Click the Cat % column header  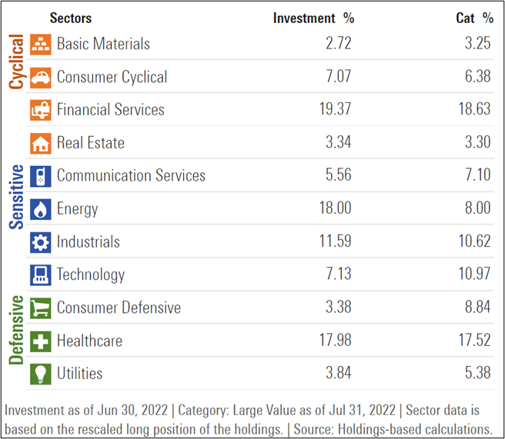tap(474, 18)
